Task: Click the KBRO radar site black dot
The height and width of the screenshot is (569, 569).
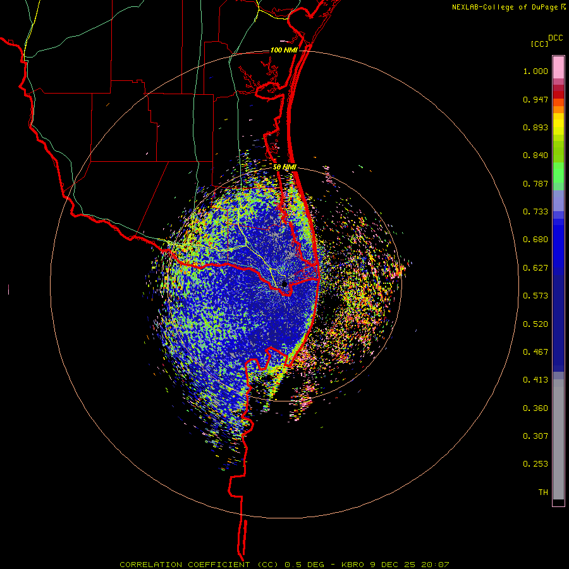Action: 284,284
